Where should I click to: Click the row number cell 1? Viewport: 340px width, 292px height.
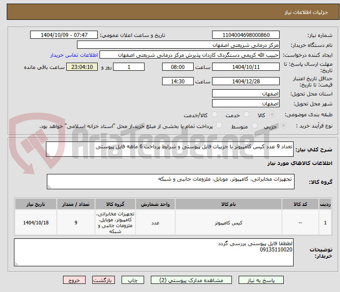(325, 223)
